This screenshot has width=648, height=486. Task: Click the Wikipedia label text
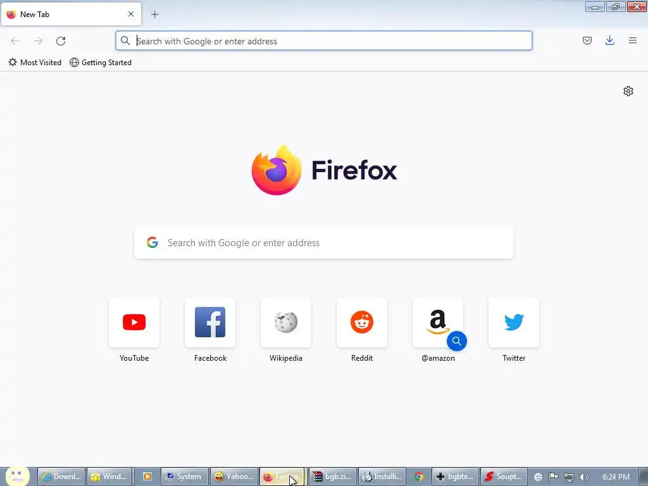[x=286, y=358]
